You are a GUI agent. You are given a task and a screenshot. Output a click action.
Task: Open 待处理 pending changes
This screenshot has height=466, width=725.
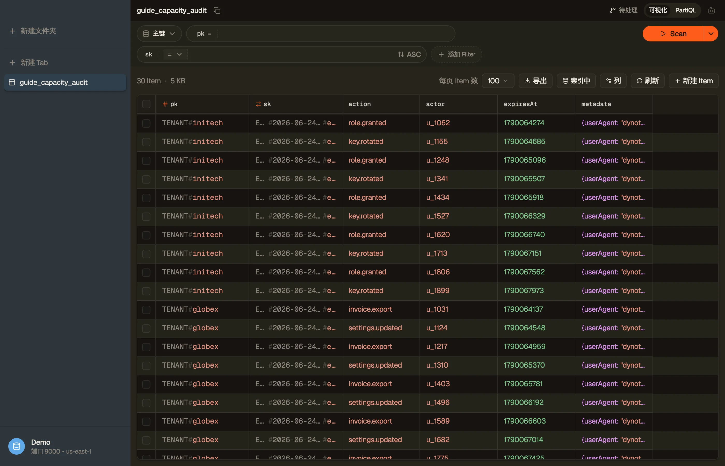(x=624, y=10)
